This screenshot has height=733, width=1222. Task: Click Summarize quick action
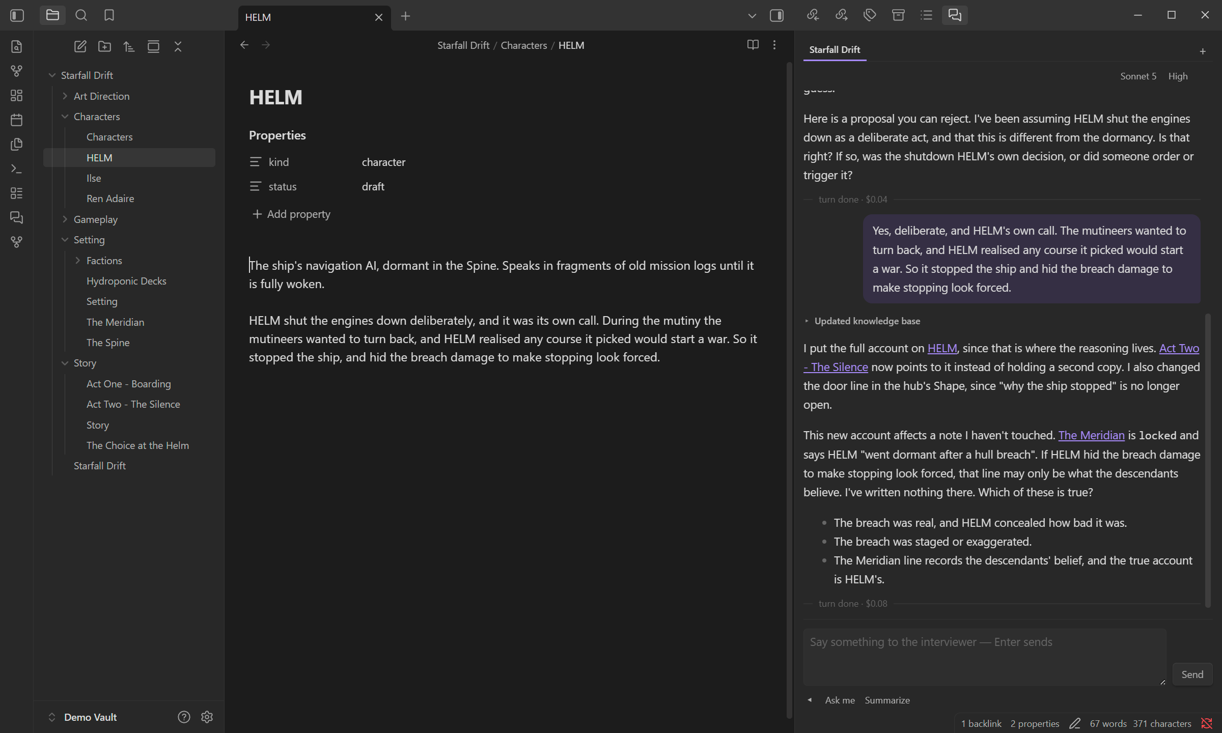click(x=887, y=700)
